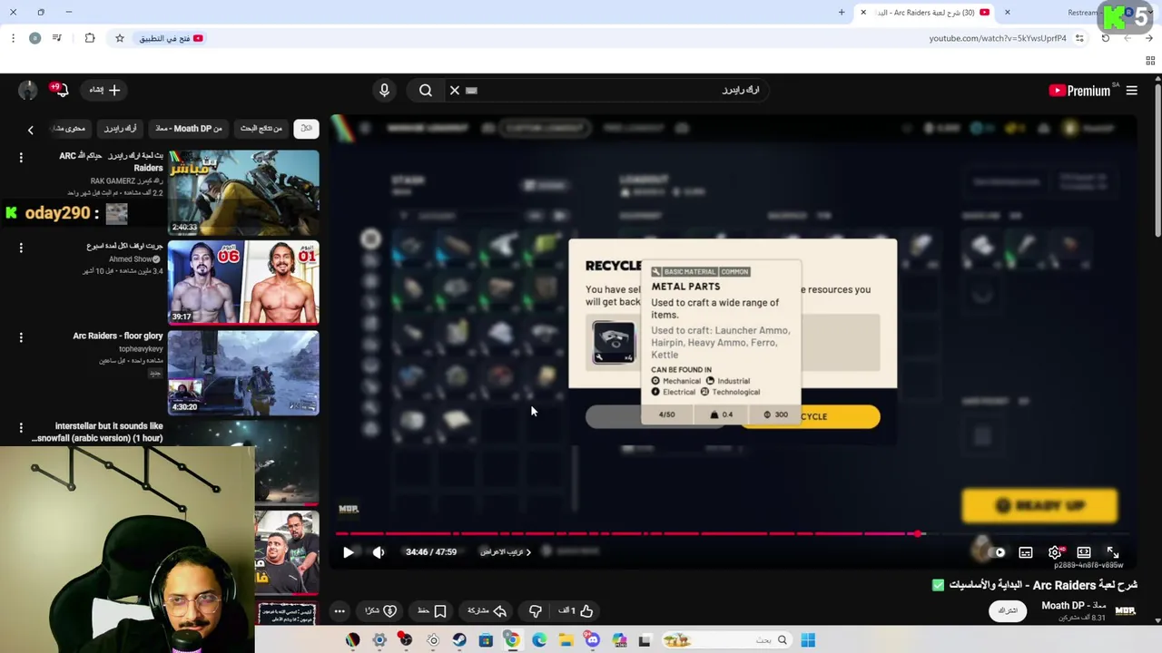
Task: Open Microsoft Edge from taskbar
Action: (x=539, y=640)
